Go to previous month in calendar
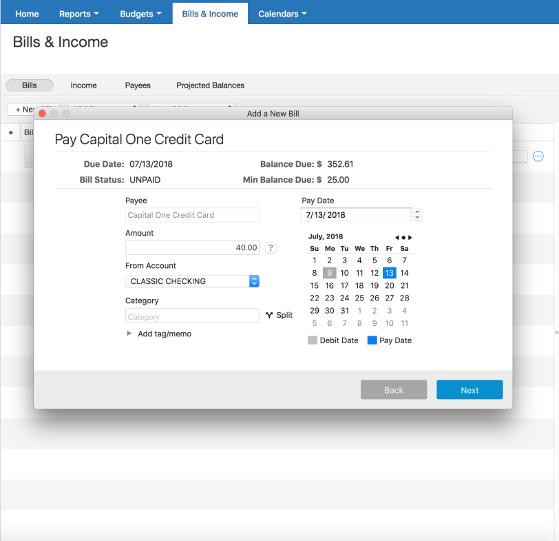 (x=397, y=237)
